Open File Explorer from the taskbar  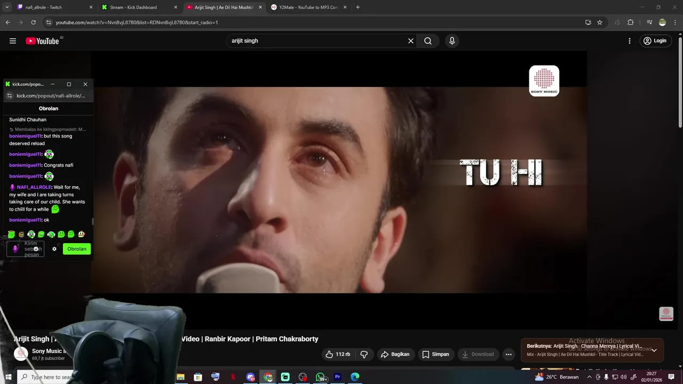(180, 377)
